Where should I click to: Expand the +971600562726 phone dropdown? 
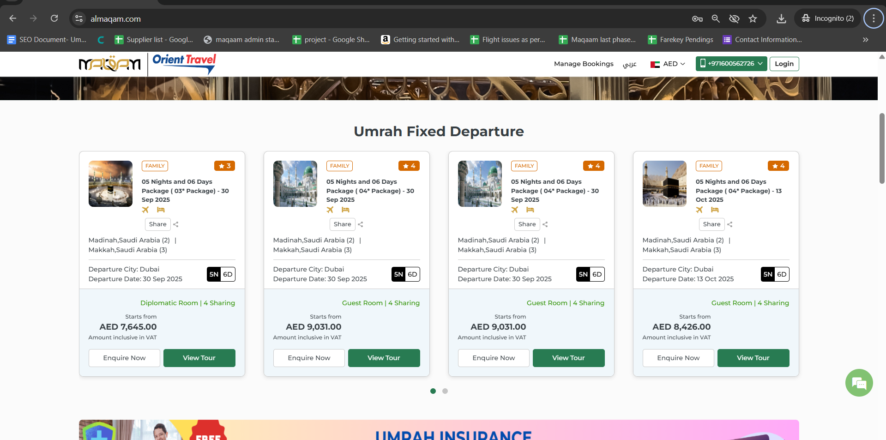pos(731,64)
